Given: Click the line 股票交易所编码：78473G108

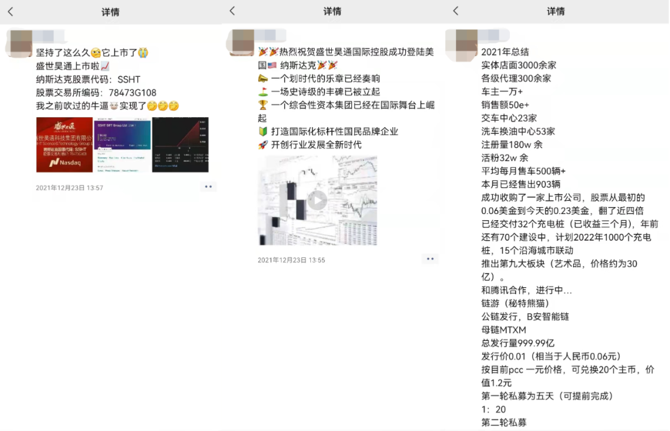Looking at the screenshot, I should click(x=96, y=92).
